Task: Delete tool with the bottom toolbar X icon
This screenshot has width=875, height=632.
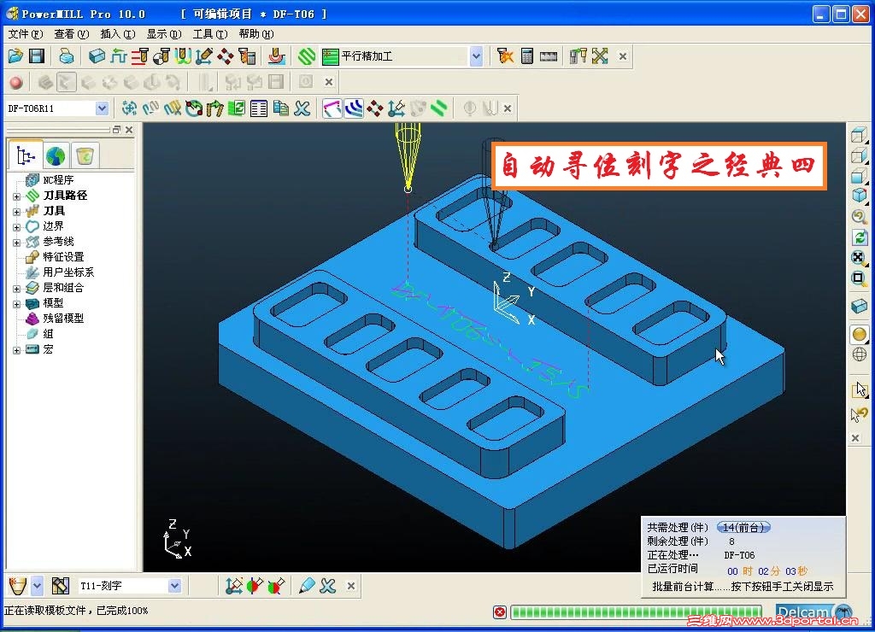Action: (x=328, y=586)
